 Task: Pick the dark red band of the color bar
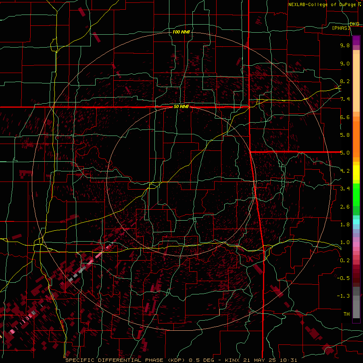[356, 273]
